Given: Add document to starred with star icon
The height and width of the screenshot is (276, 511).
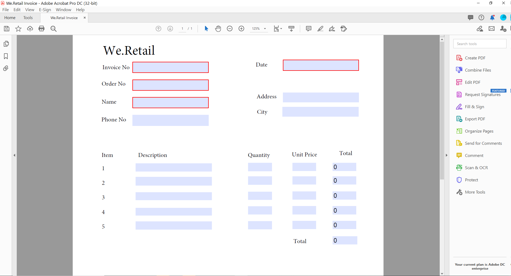Looking at the screenshot, I should pyautogui.click(x=18, y=29).
